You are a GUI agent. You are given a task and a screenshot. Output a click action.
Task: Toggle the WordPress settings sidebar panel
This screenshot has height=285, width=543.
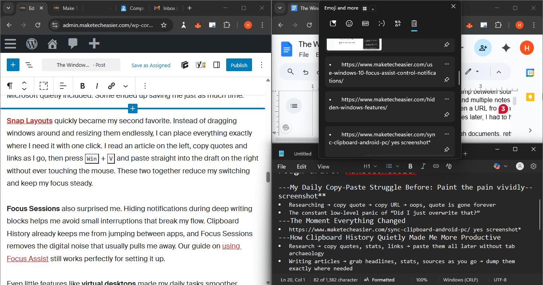pos(217,65)
